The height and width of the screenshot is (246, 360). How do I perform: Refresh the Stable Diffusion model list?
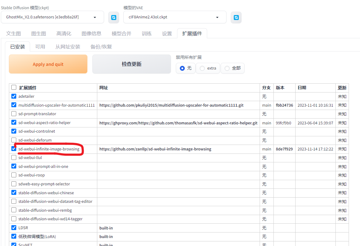point(114,17)
